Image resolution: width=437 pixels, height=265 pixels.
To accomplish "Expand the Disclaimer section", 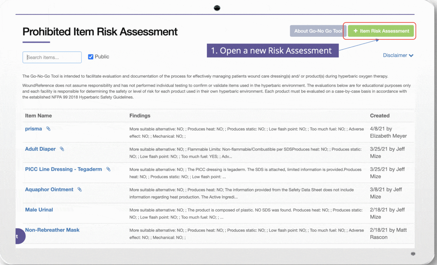I will 398,55.
